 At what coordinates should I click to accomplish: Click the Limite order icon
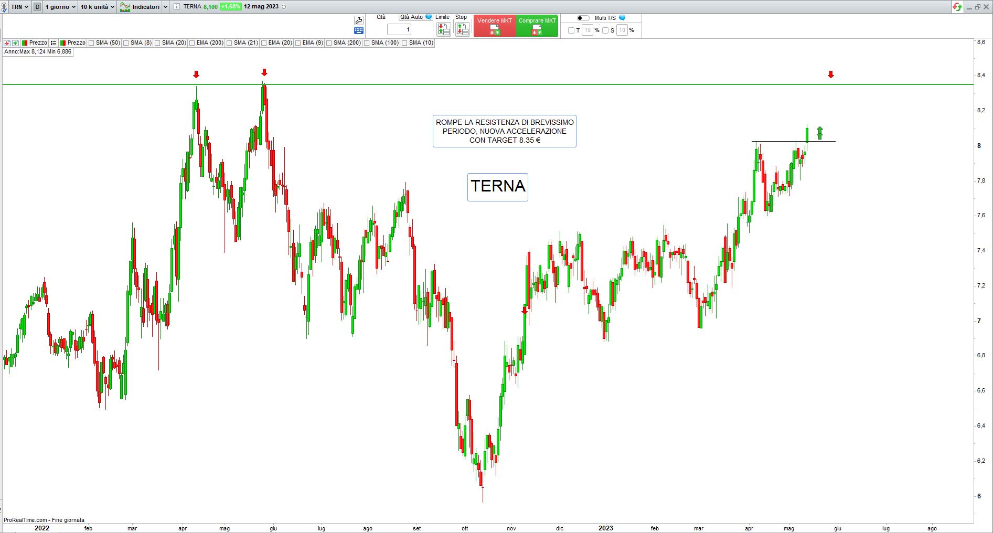[443, 29]
